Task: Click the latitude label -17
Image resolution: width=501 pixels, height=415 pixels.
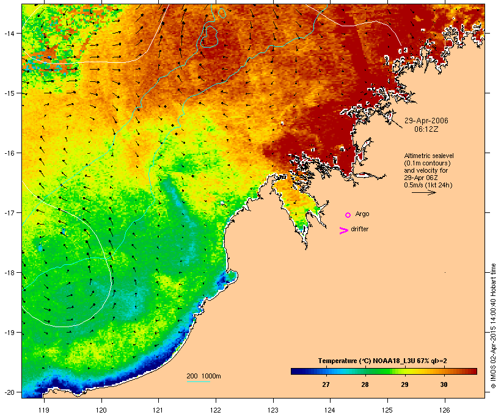Action: tap(9, 212)
